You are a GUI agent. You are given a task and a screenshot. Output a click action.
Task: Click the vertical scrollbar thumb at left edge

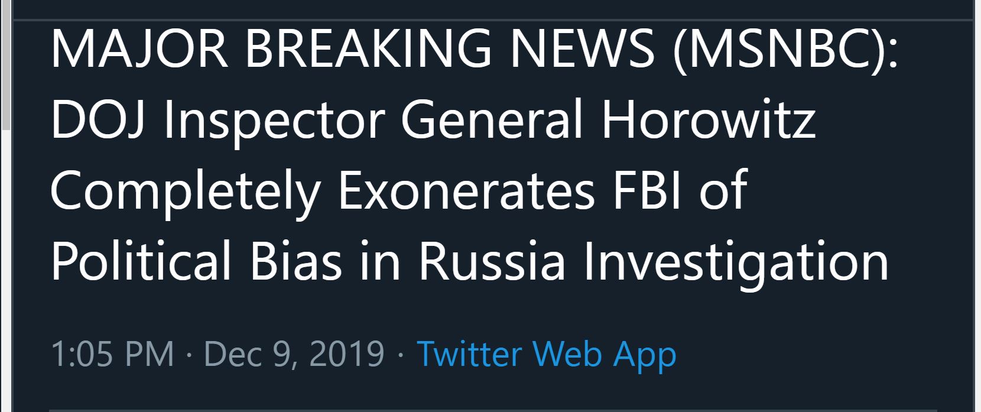coord(5,65)
